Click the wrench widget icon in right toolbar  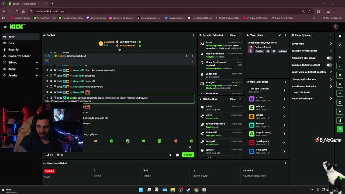pyautogui.click(x=340, y=112)
